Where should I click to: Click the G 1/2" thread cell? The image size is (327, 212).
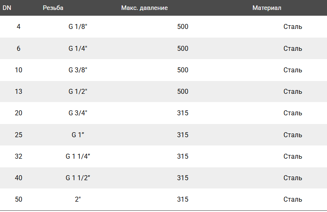(78, 91)
